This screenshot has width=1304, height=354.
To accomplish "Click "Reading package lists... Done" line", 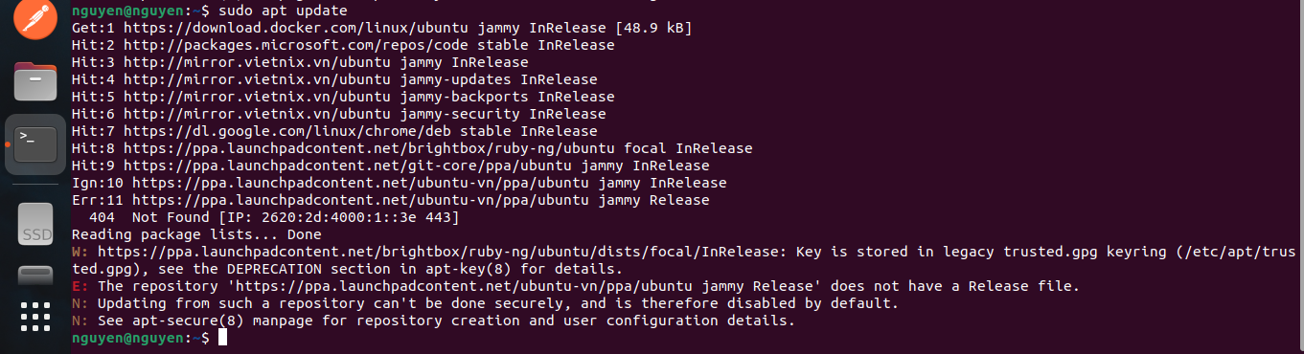I will coord(196,234).
